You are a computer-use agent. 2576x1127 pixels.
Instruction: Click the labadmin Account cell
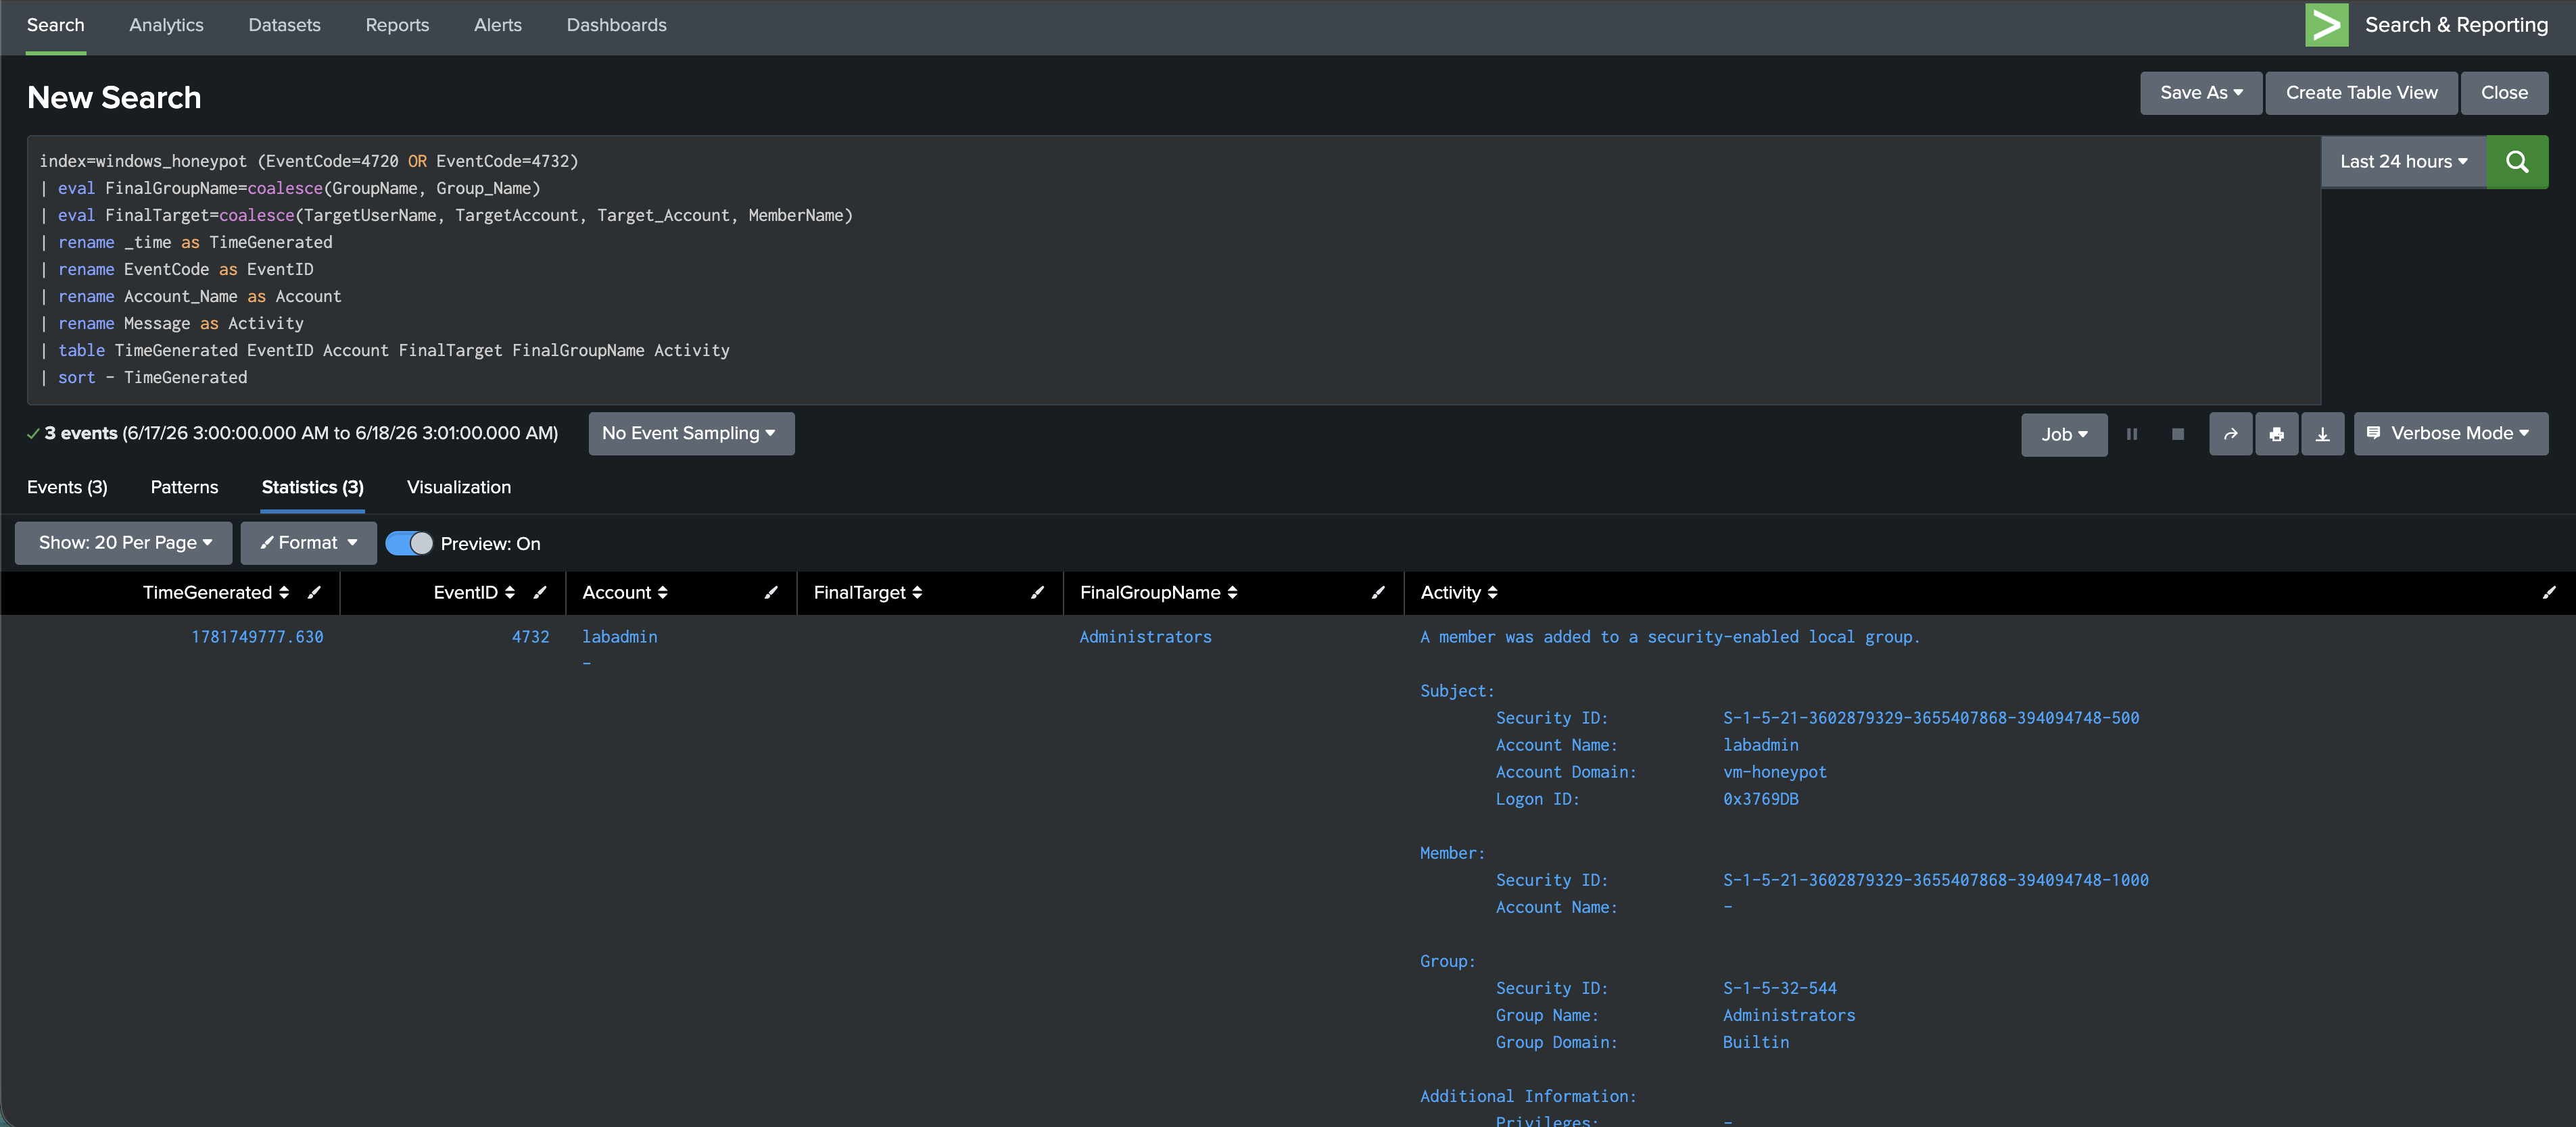[x=619, y=637]
